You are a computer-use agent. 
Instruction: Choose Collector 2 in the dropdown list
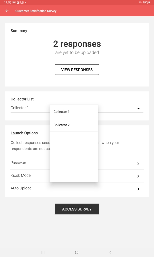click(62, 125)
